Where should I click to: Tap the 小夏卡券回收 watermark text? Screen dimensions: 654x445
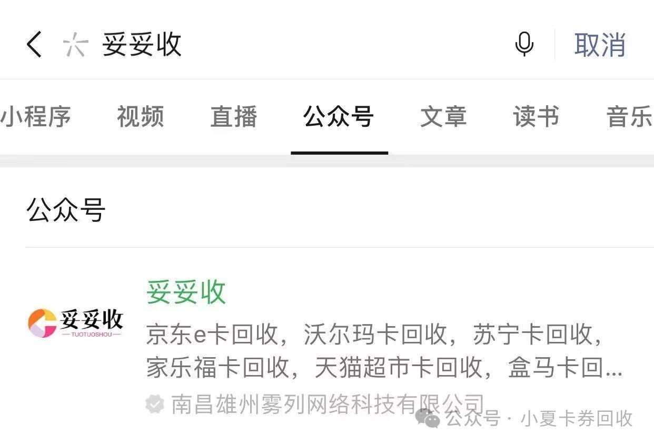tap(576, 419)
